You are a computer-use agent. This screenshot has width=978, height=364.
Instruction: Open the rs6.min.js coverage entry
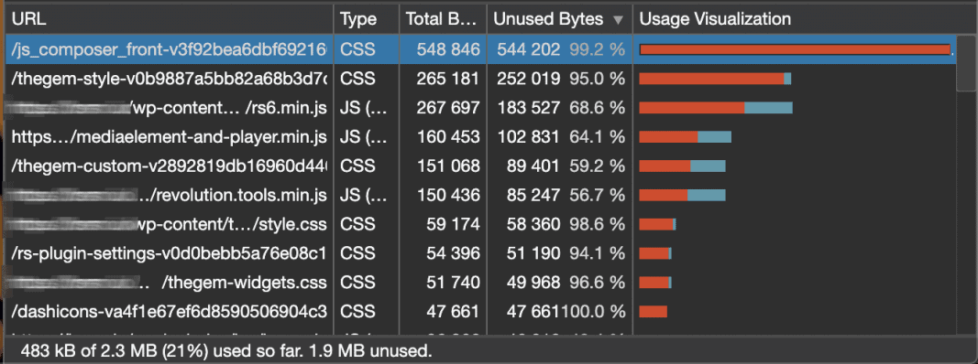tap(480, 108)
